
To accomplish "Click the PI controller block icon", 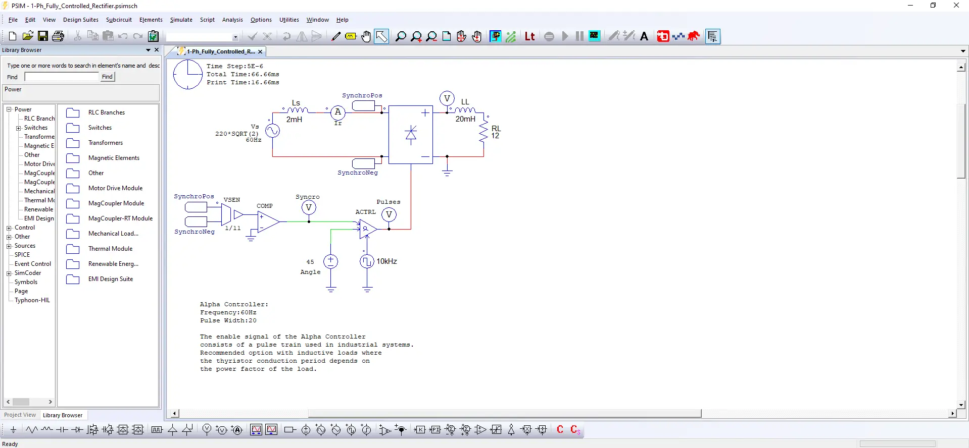I will (x=435, y=430).
